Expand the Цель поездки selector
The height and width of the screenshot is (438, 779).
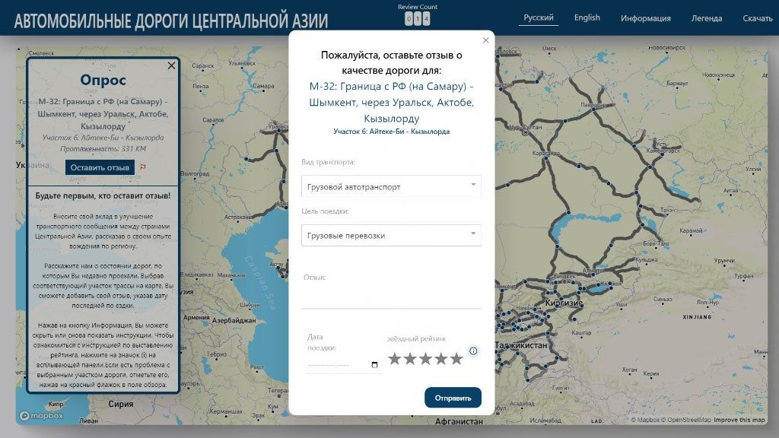pos(390,235)
